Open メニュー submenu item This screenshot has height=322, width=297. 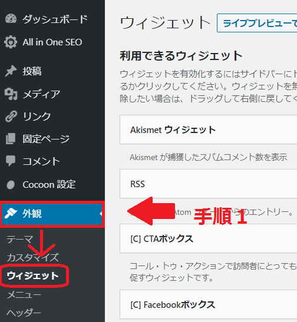[24, 295]
